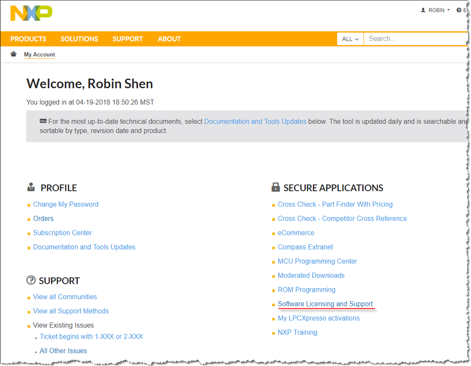Click the user profile icon beside ROBIN
Image resolution: width=471 pixels, height=366 pixels.
click(423, 10)
